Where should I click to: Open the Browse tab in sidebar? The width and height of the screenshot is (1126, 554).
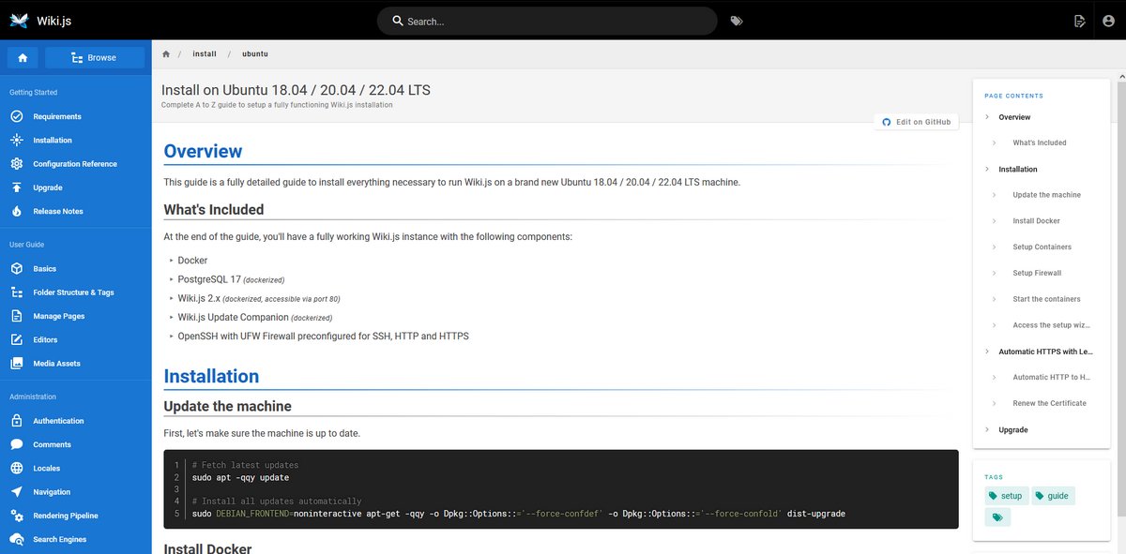[94, 58]
